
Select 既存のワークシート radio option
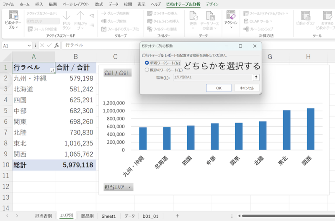[x=147, y=70]
